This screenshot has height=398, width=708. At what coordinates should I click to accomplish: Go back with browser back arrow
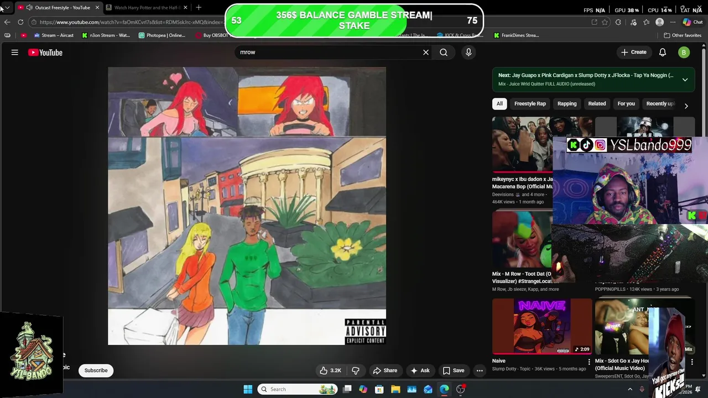[7, 22]
